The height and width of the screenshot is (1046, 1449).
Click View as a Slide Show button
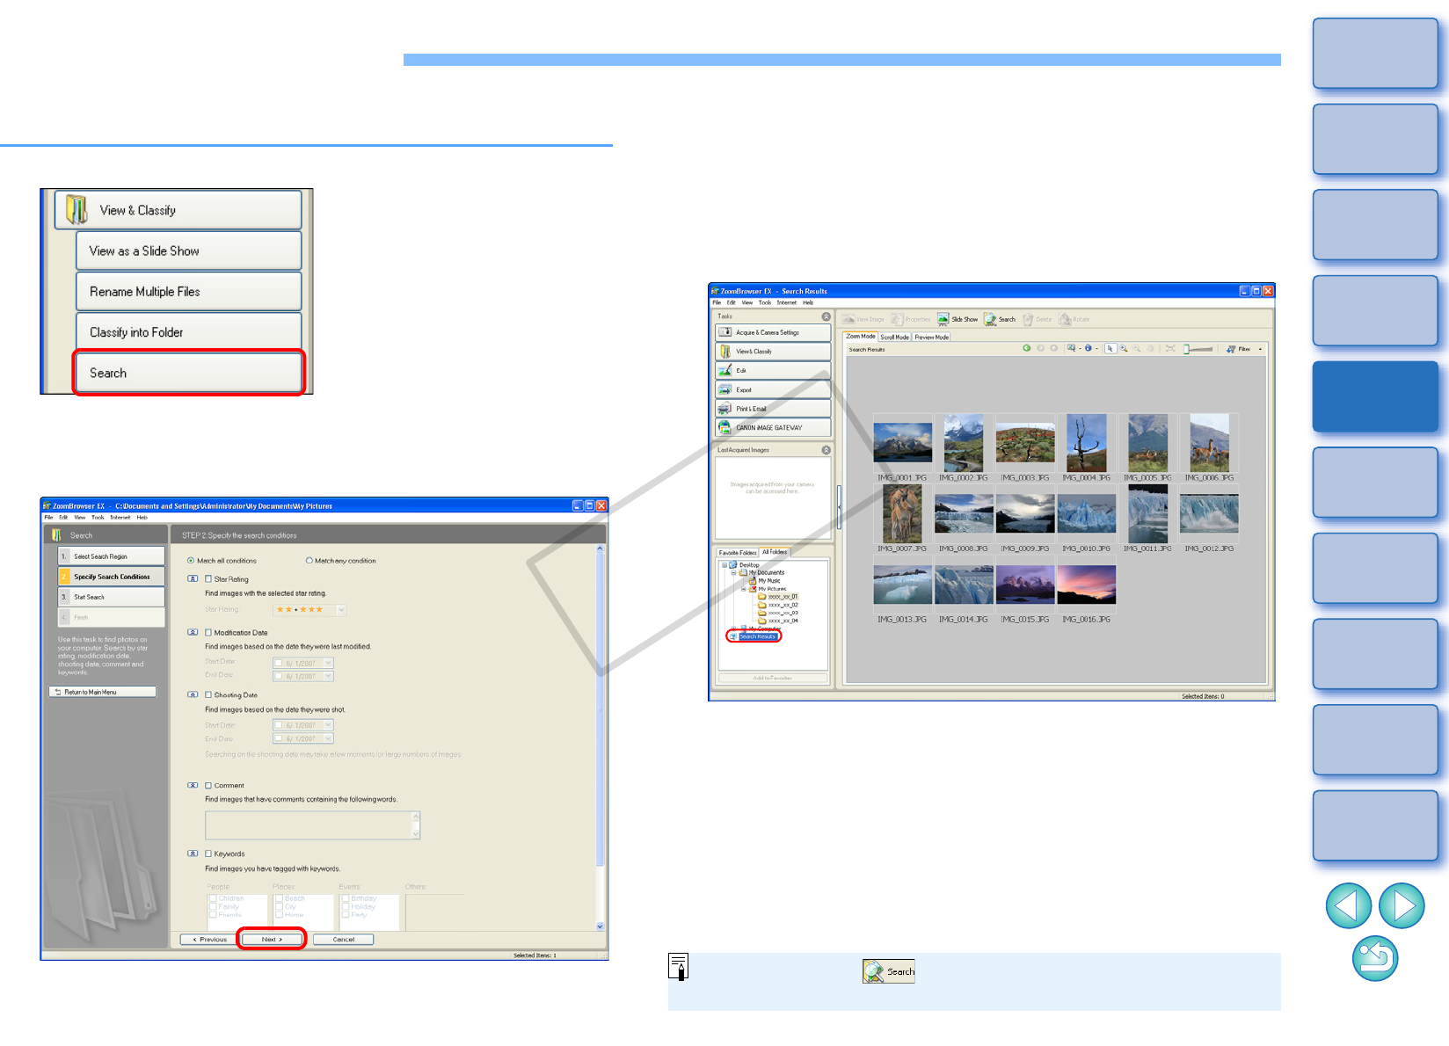189,251
